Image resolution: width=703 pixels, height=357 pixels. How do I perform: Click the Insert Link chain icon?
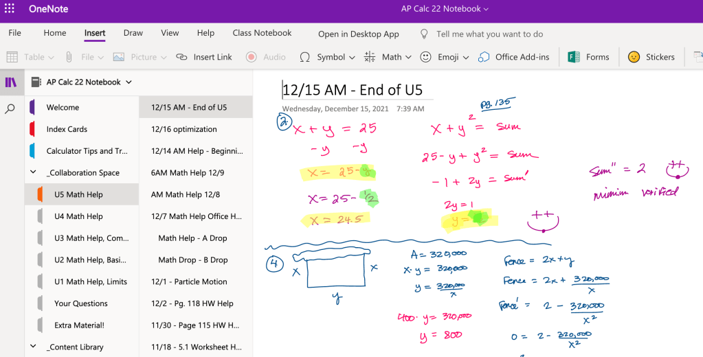coord(181,57)
